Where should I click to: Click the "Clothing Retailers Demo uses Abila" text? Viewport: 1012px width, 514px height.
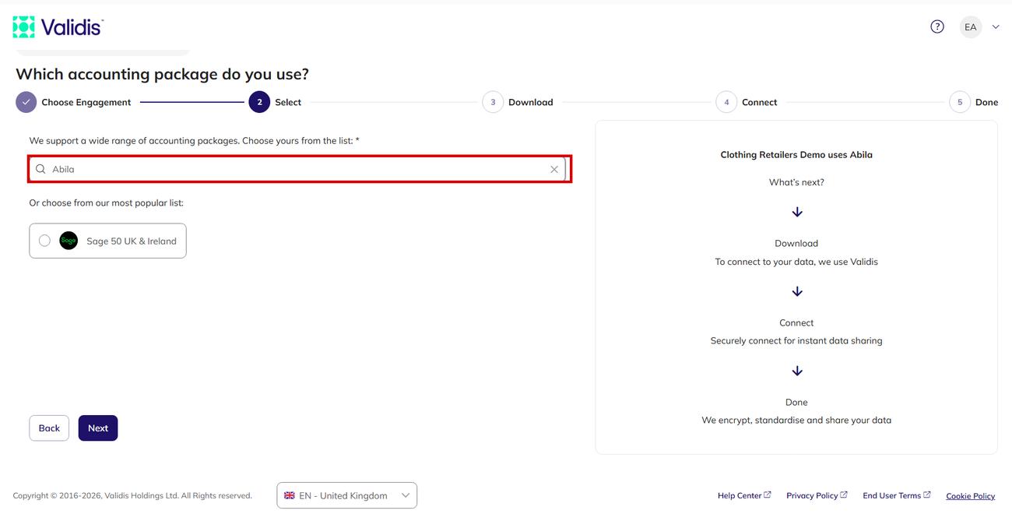[796, 155]
